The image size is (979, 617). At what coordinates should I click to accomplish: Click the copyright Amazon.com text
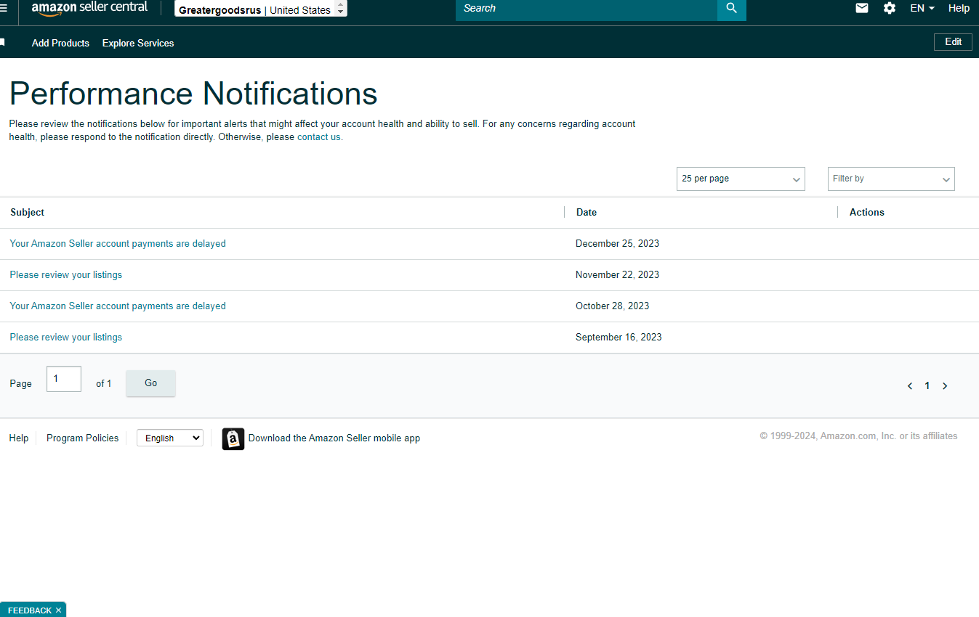coord(858,436)
